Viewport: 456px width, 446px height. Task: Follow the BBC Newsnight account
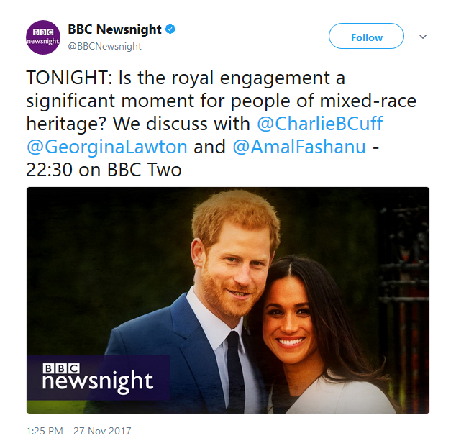366,36
